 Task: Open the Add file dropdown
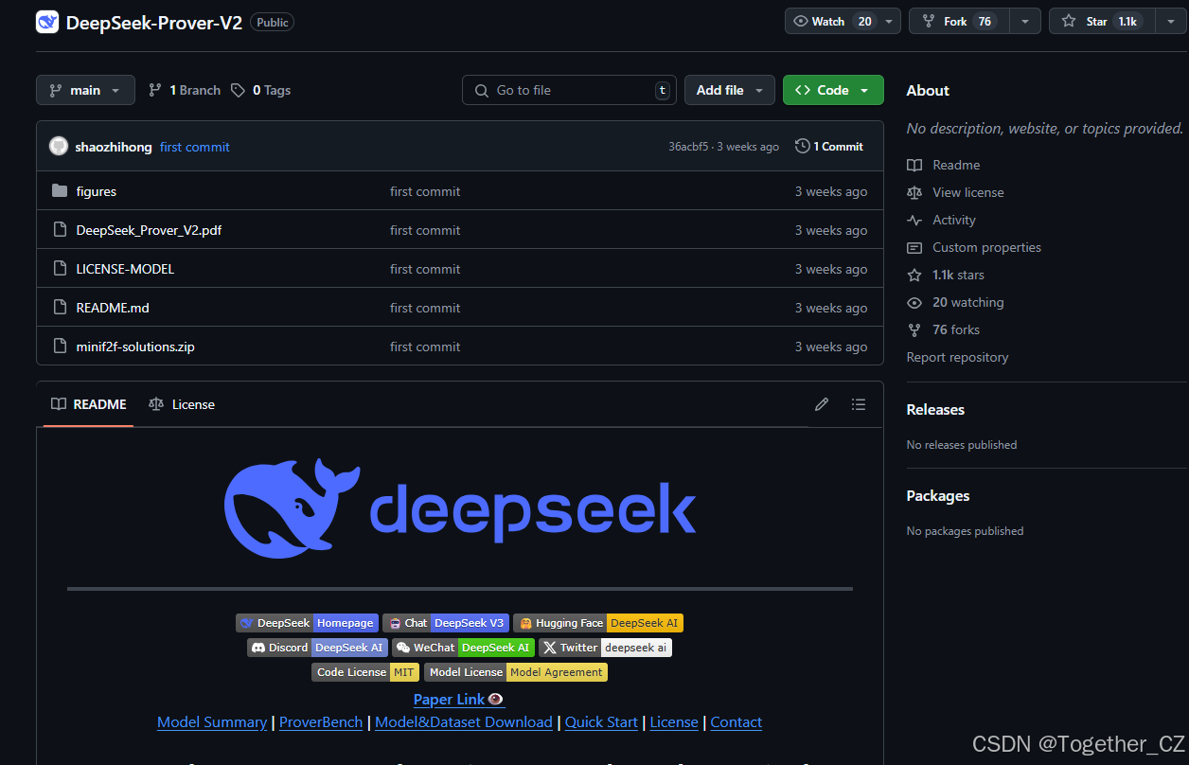pos(729,90)
